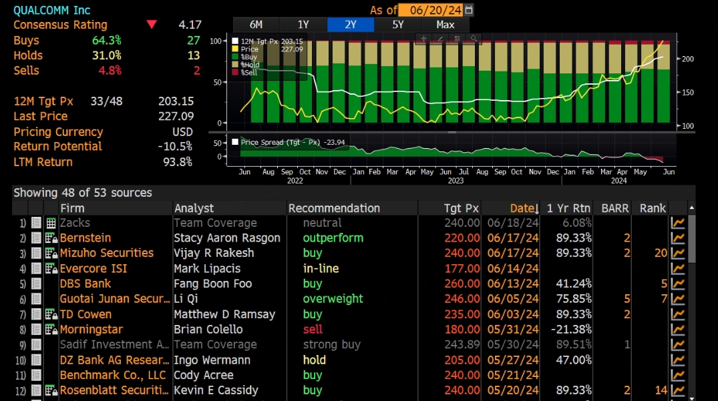Sort table by the Firm column header
The width and height of the screenshot is (718, 401).
tap(116, 208)
